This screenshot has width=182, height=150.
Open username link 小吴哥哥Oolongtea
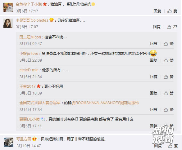pos(32,20)
